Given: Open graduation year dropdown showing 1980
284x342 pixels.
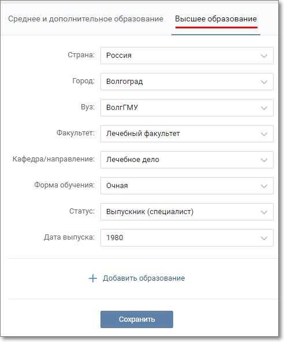Looking at the screenshot, I should click(186, 238).
